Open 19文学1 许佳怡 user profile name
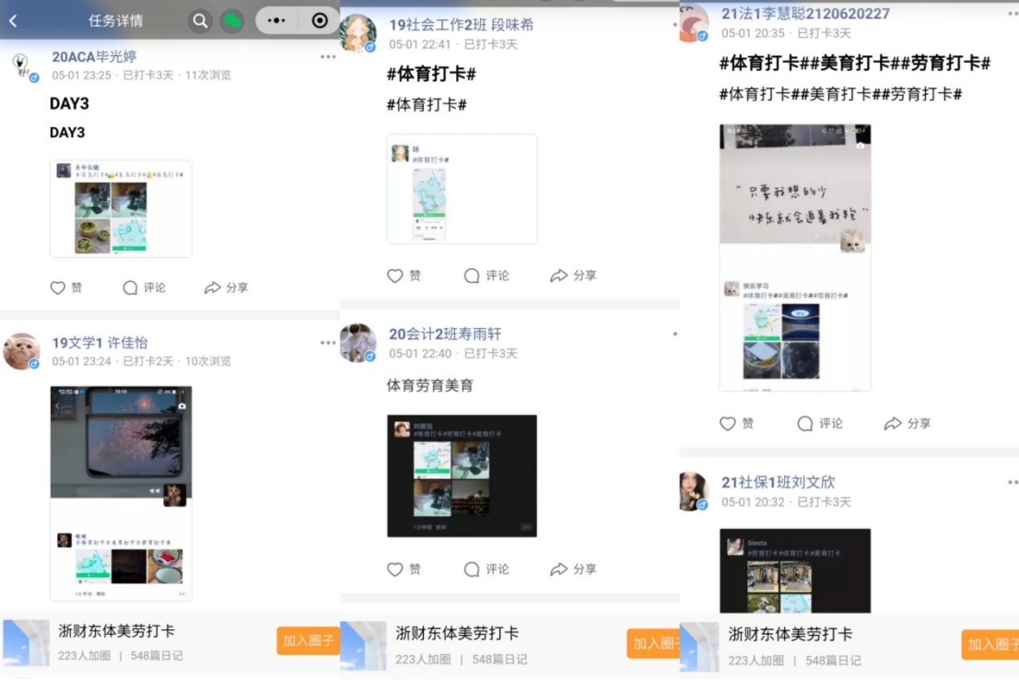Viewport: 1019px width, 680px height. [x=100, y=343]
